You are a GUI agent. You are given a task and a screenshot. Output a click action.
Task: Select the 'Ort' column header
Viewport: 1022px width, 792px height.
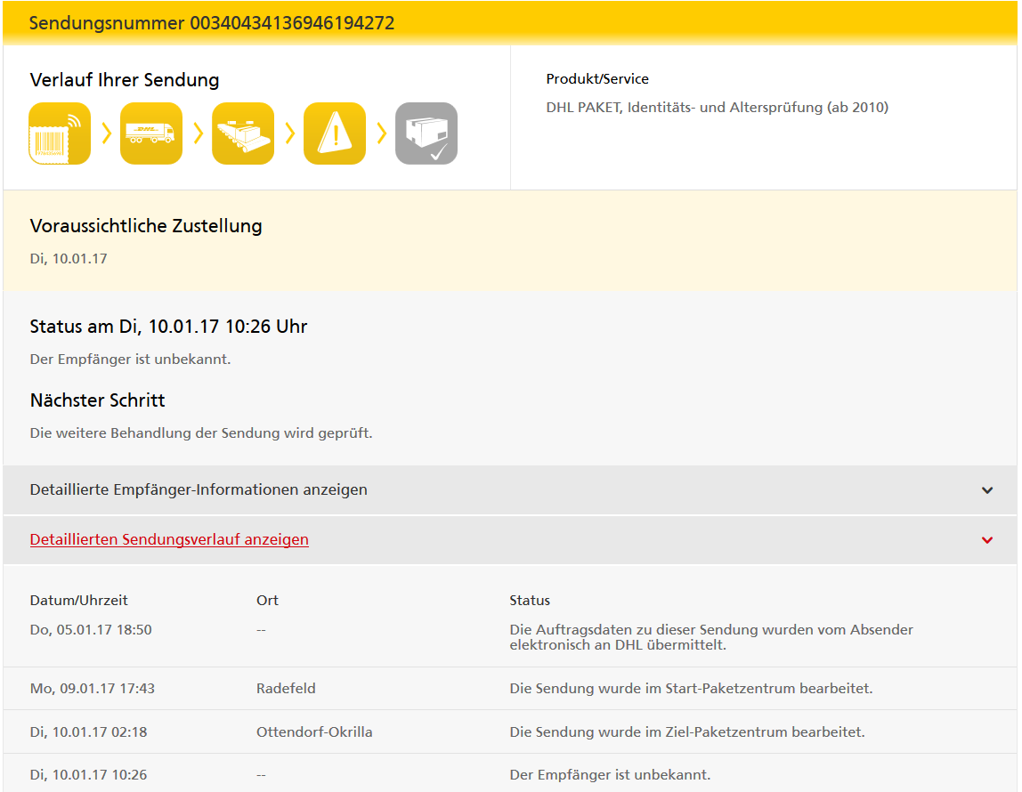tap(267, 600)
